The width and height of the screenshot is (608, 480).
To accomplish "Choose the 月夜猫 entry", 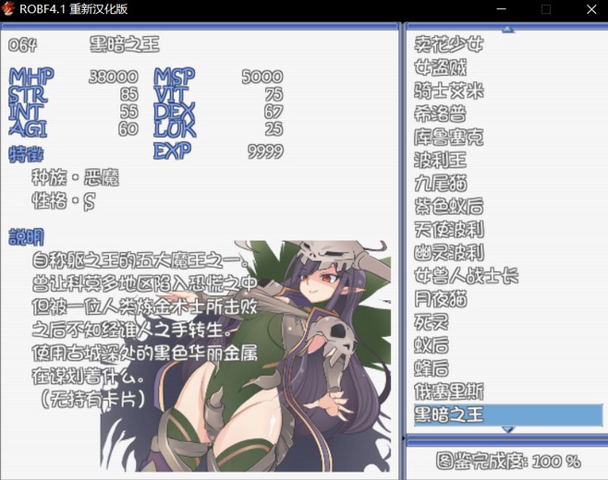I will coord(440,299).
